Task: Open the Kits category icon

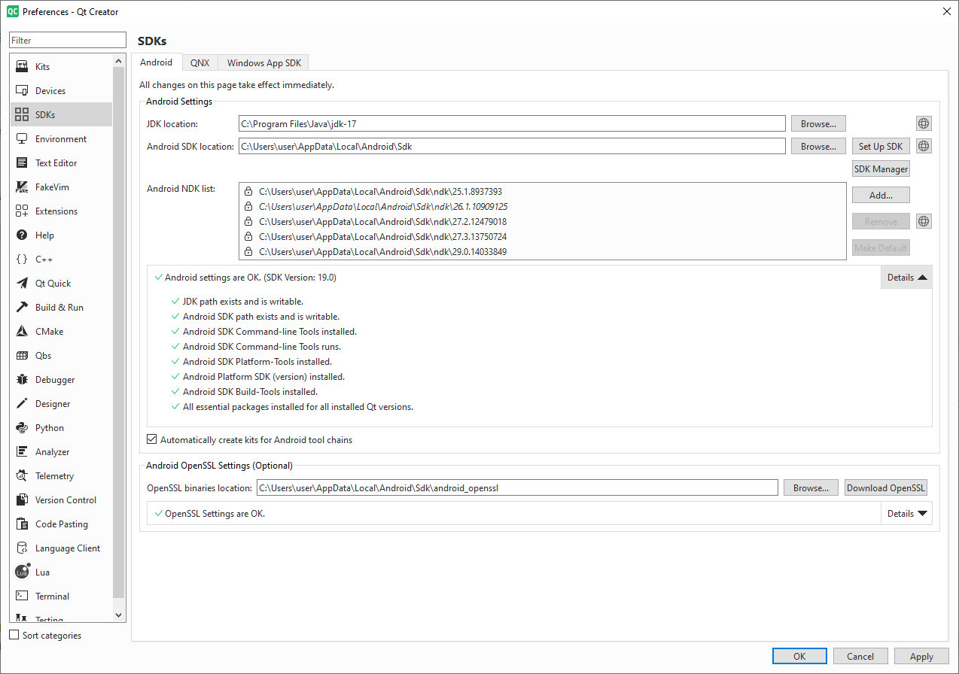Action: 22,67
